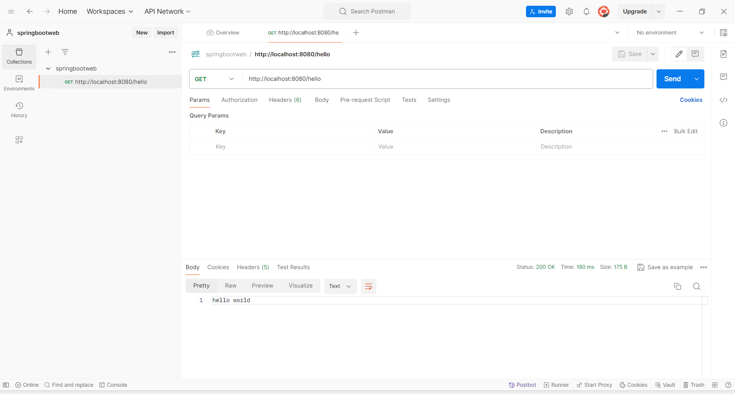Click the Invite button
Image resolution: width=735 pixels, height=394 pixels.
pos(541,11)
